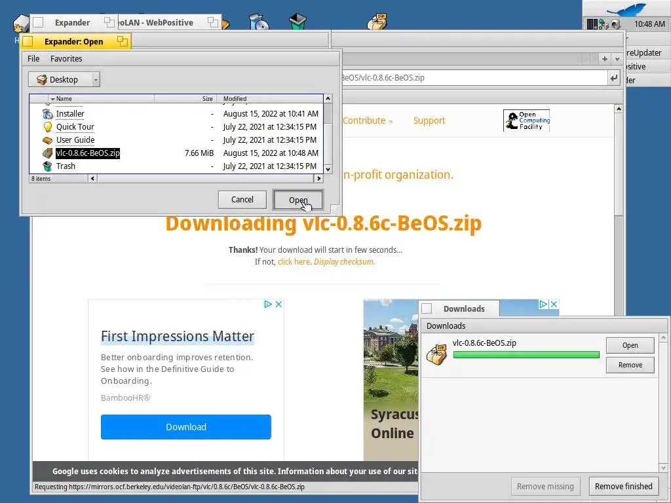
Task: Click the file list horizontal scroll-right arrow
Action: pyautogui.click(x=318, y=178)
